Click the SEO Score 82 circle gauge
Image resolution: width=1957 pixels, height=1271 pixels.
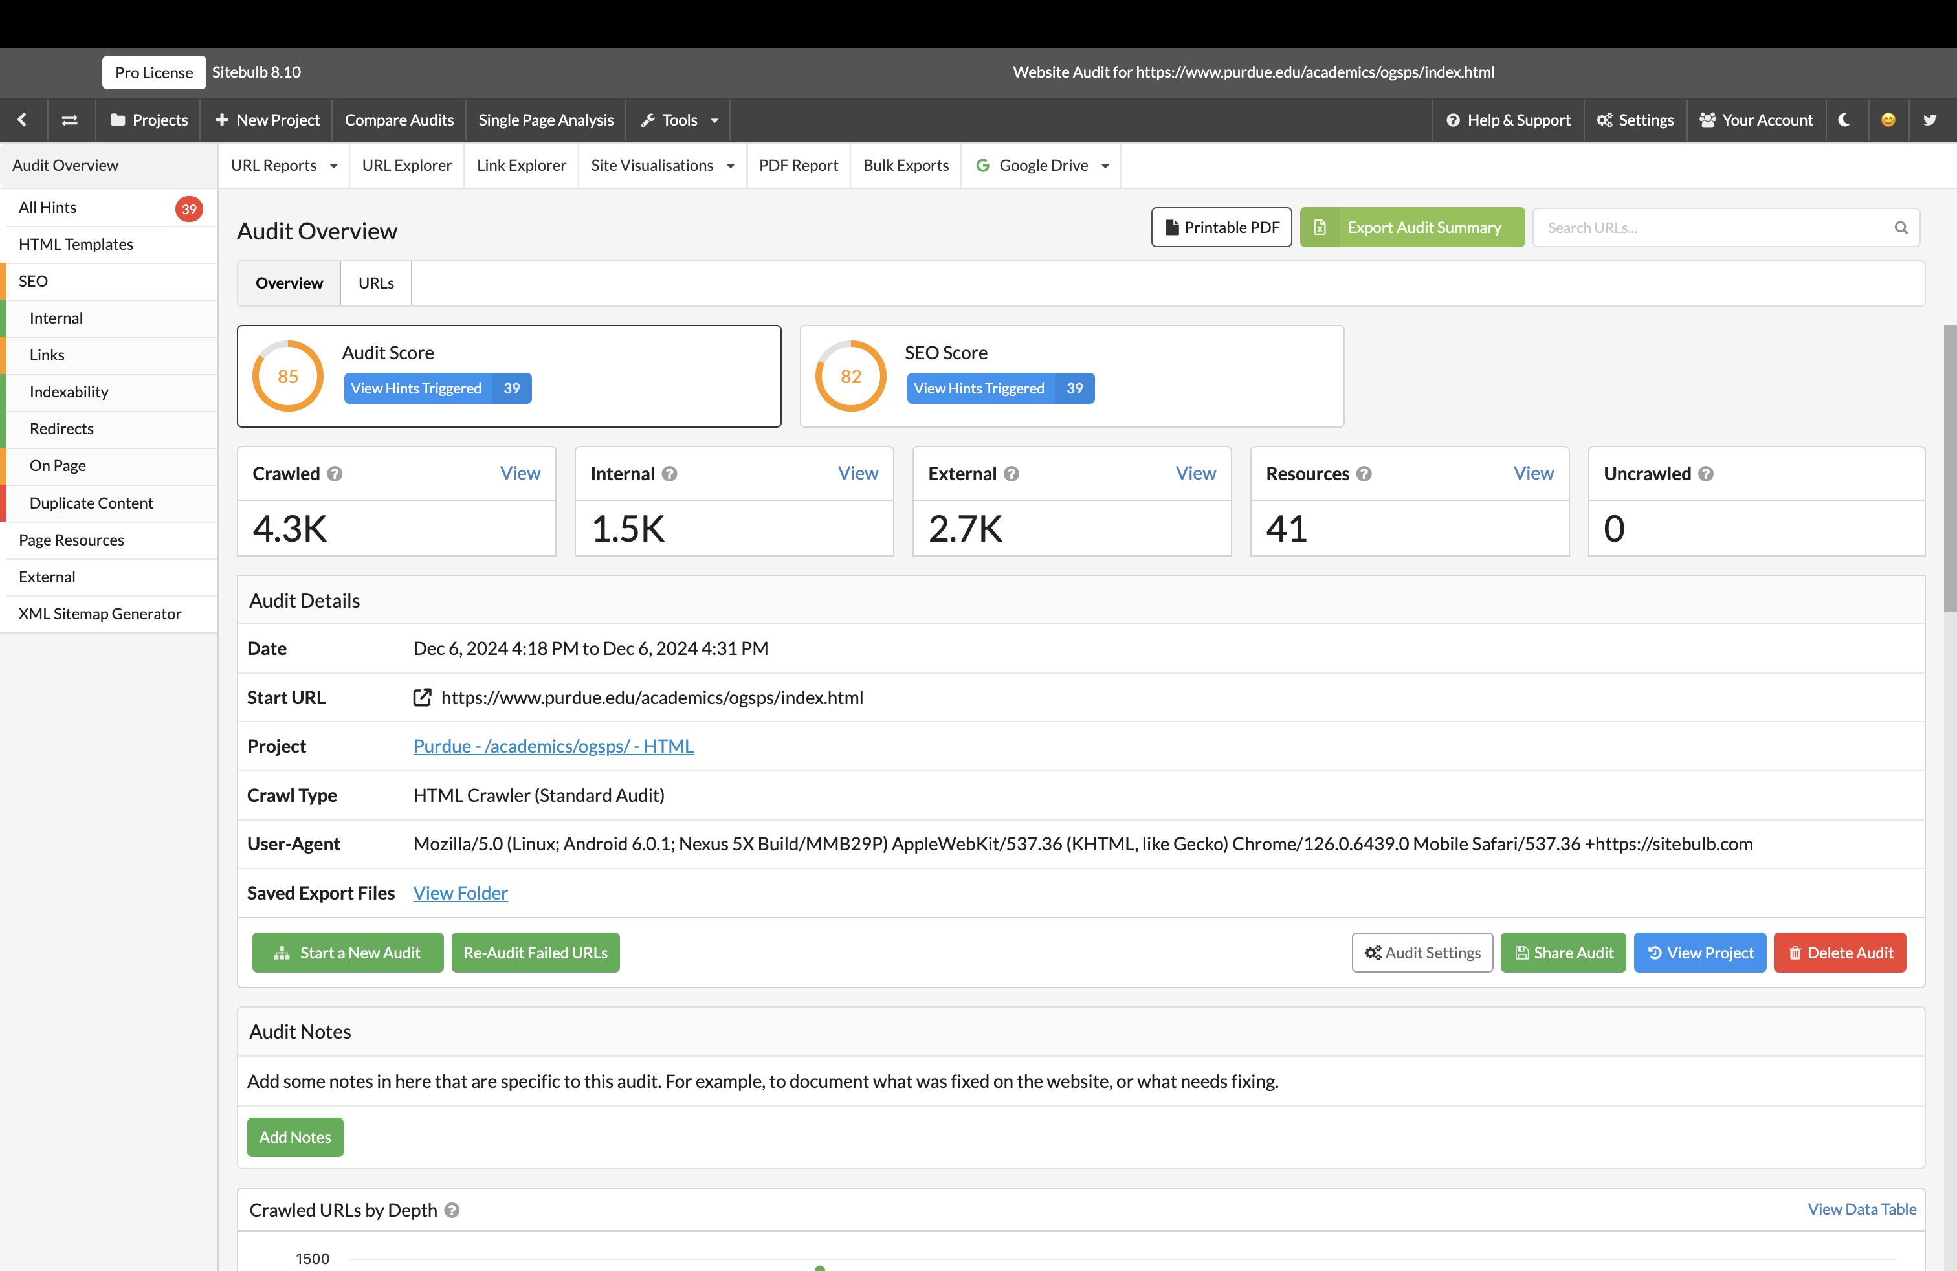[x=850, y=376]
